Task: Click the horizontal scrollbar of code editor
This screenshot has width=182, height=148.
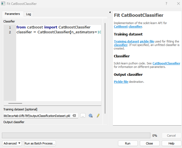Action: click(15, 103)
